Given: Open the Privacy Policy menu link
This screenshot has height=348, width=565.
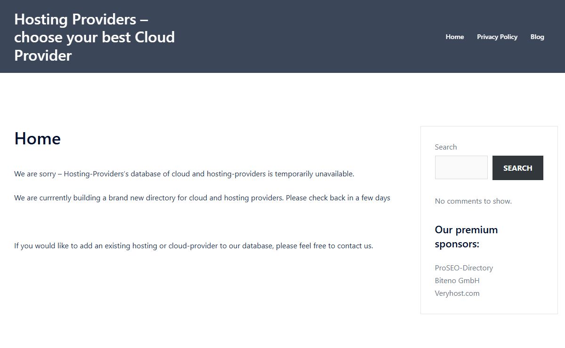Looking at the screenshot, I should coord(497,37).
